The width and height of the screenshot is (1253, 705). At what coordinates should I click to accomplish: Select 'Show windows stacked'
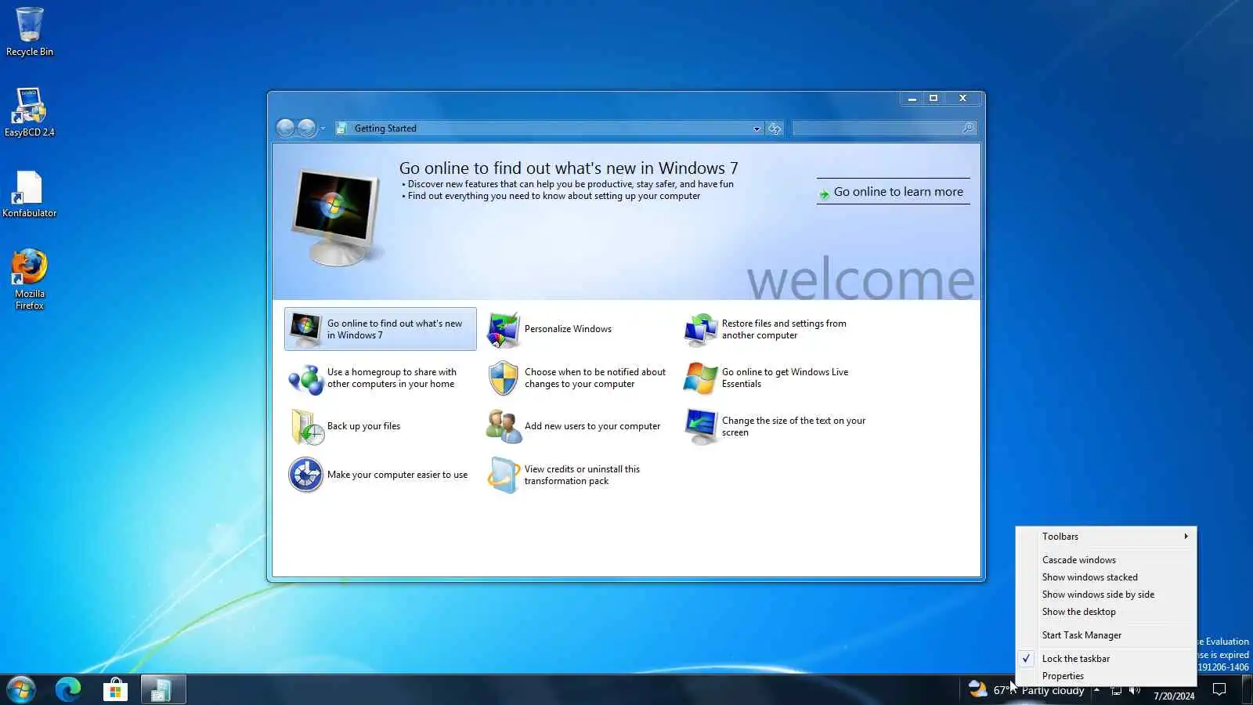[1106, 577]
